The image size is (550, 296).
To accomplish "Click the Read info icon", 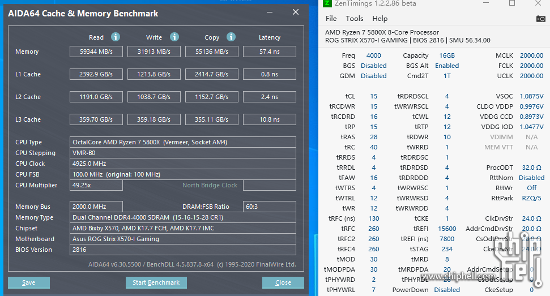I will (116, 37).
